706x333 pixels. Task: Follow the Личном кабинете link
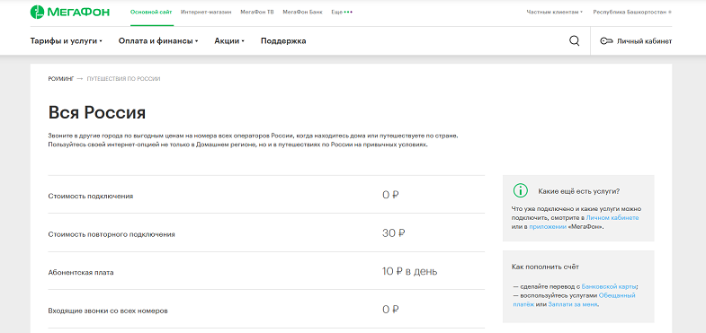pyautogui.click(x=612, y=218)
